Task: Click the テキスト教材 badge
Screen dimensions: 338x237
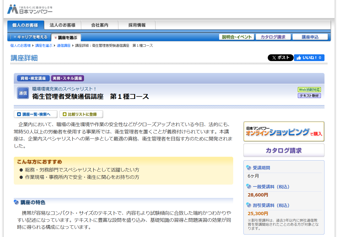Action: click(309, 96)
